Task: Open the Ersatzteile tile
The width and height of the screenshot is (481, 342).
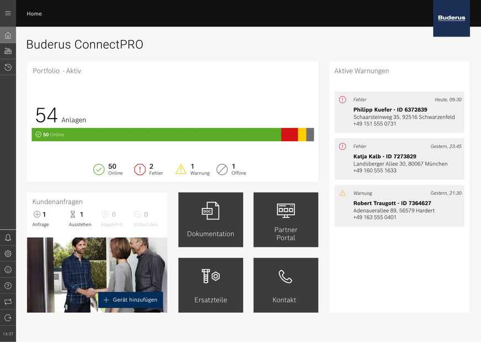Action: click(211, 285)
